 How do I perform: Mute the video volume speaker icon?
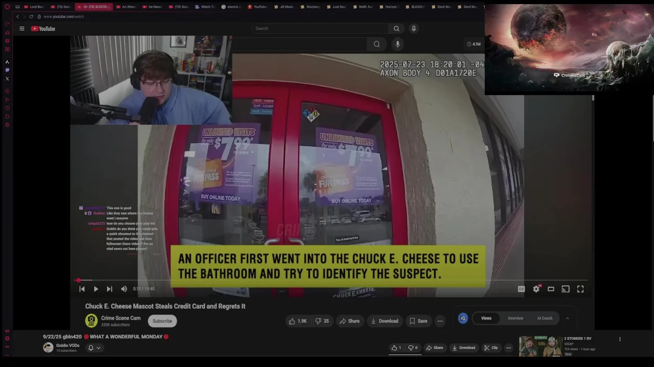[124, 289]
